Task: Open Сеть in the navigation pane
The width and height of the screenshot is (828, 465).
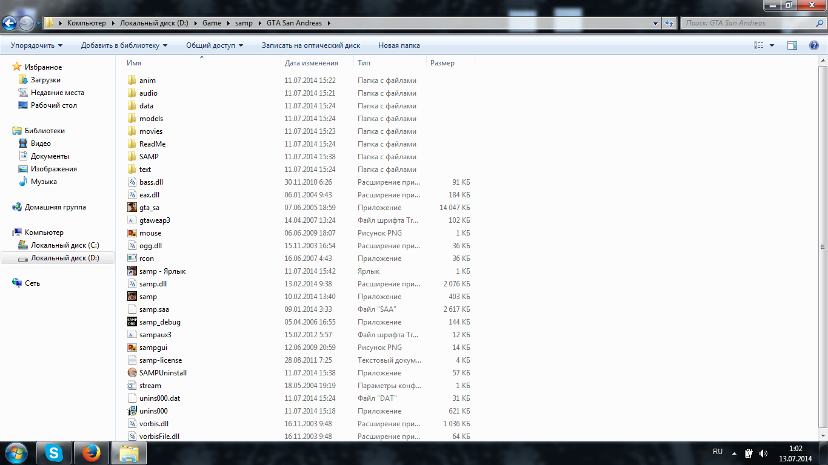Action: coord(32,283)
